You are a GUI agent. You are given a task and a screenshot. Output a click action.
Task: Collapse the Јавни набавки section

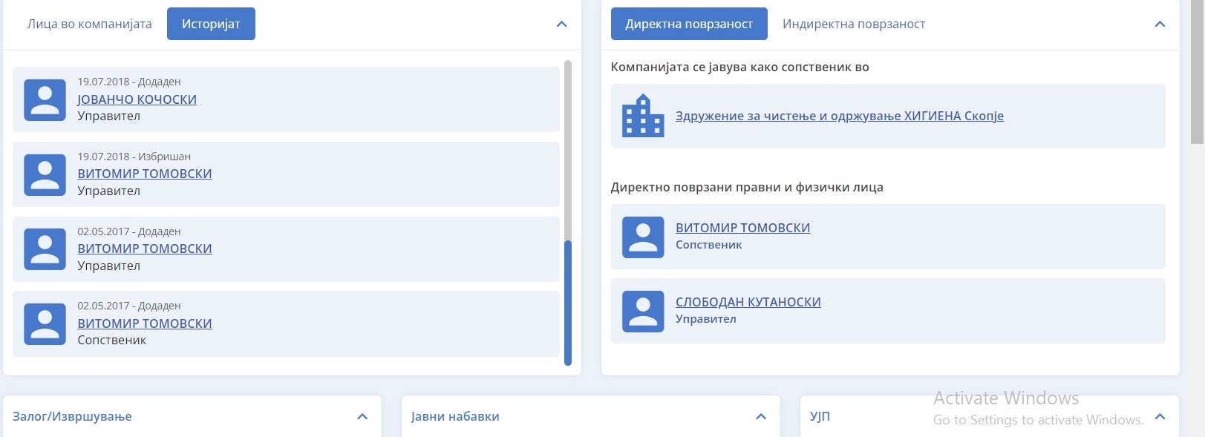761,417
